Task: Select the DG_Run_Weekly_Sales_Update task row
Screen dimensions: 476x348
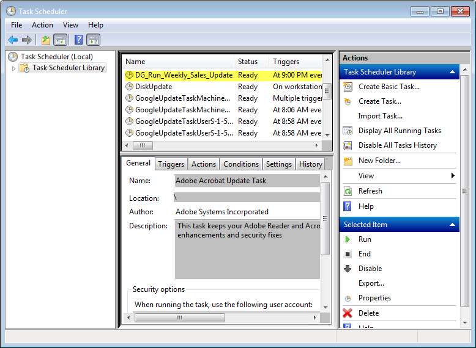Action: pos(223,75)
